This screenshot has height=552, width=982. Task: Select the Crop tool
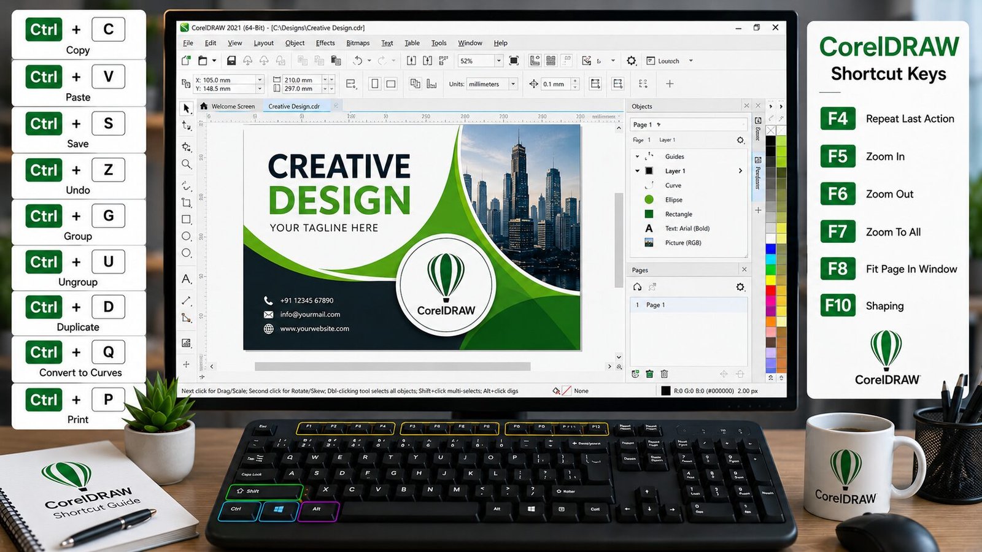187,202
